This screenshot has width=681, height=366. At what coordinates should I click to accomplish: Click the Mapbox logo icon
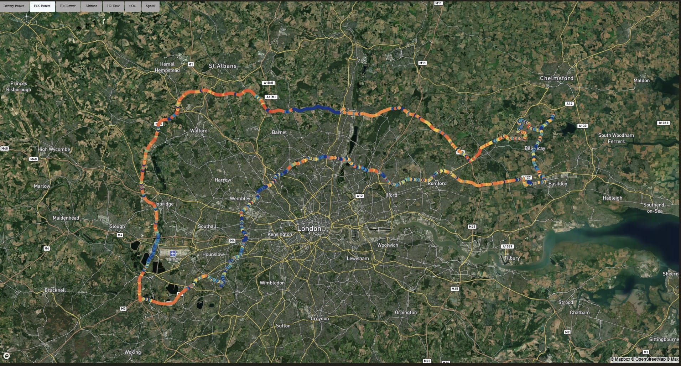pyautogui.click(x=6, y=356)
